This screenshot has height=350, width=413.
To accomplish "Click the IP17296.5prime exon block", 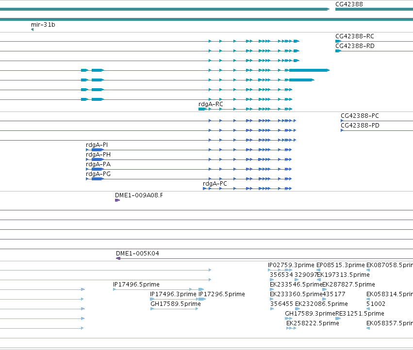I will (x=202, y=299).
